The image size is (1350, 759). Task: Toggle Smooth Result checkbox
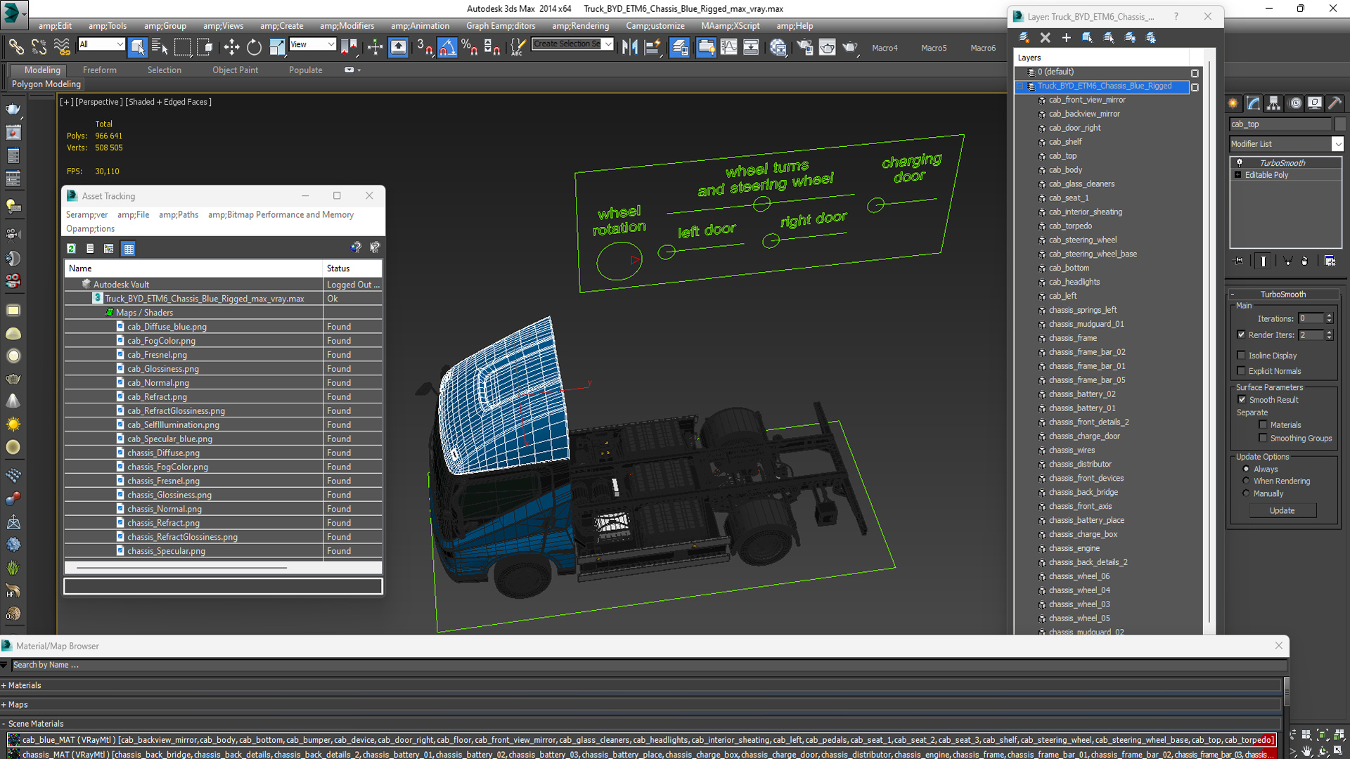click(1242, 399)
